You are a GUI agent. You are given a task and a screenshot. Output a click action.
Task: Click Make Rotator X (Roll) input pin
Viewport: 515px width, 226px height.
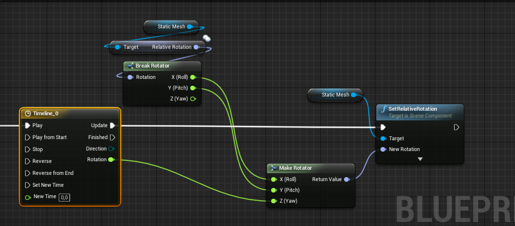click(274, 179)
